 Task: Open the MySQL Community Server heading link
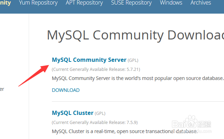(89, 60)
